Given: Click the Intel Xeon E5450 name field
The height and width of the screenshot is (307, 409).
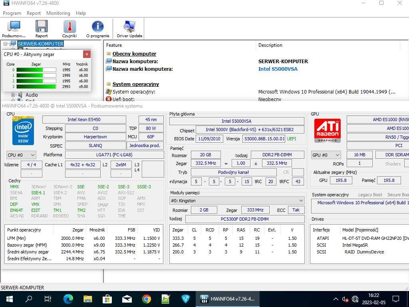Looking at the screenshot, I should 84,120.
